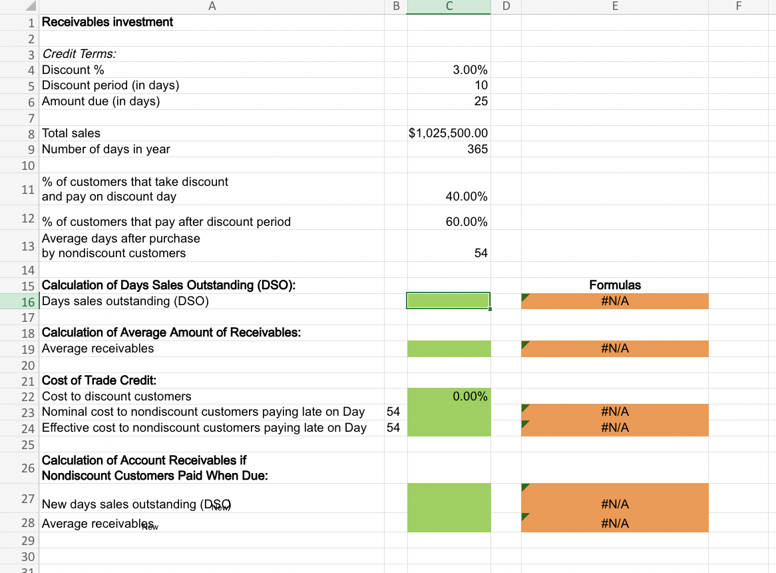Click the error indicator beside Average receivables #N/A

[x=524, y=344]
